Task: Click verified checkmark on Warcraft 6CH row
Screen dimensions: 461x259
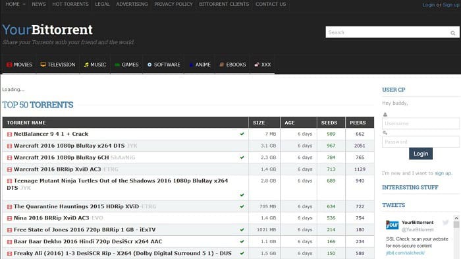Action: 242,158
